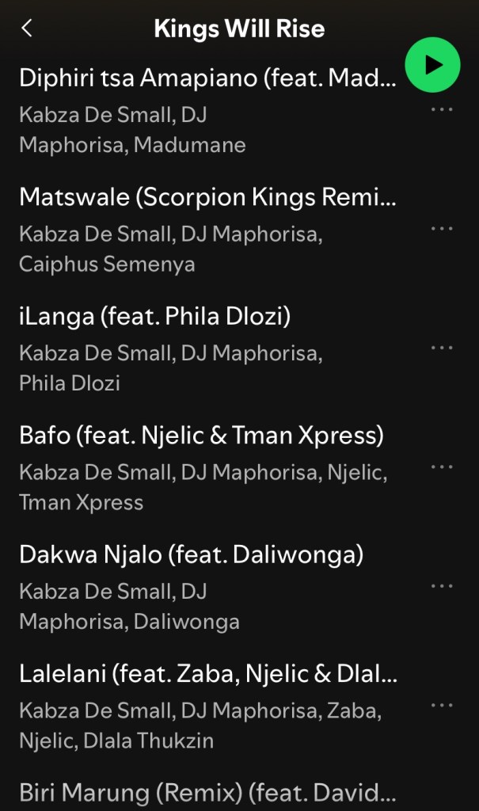This screenshot has height=811, width=479.
Task: Open more options for Matswale remix track
Action: (442, 229)
